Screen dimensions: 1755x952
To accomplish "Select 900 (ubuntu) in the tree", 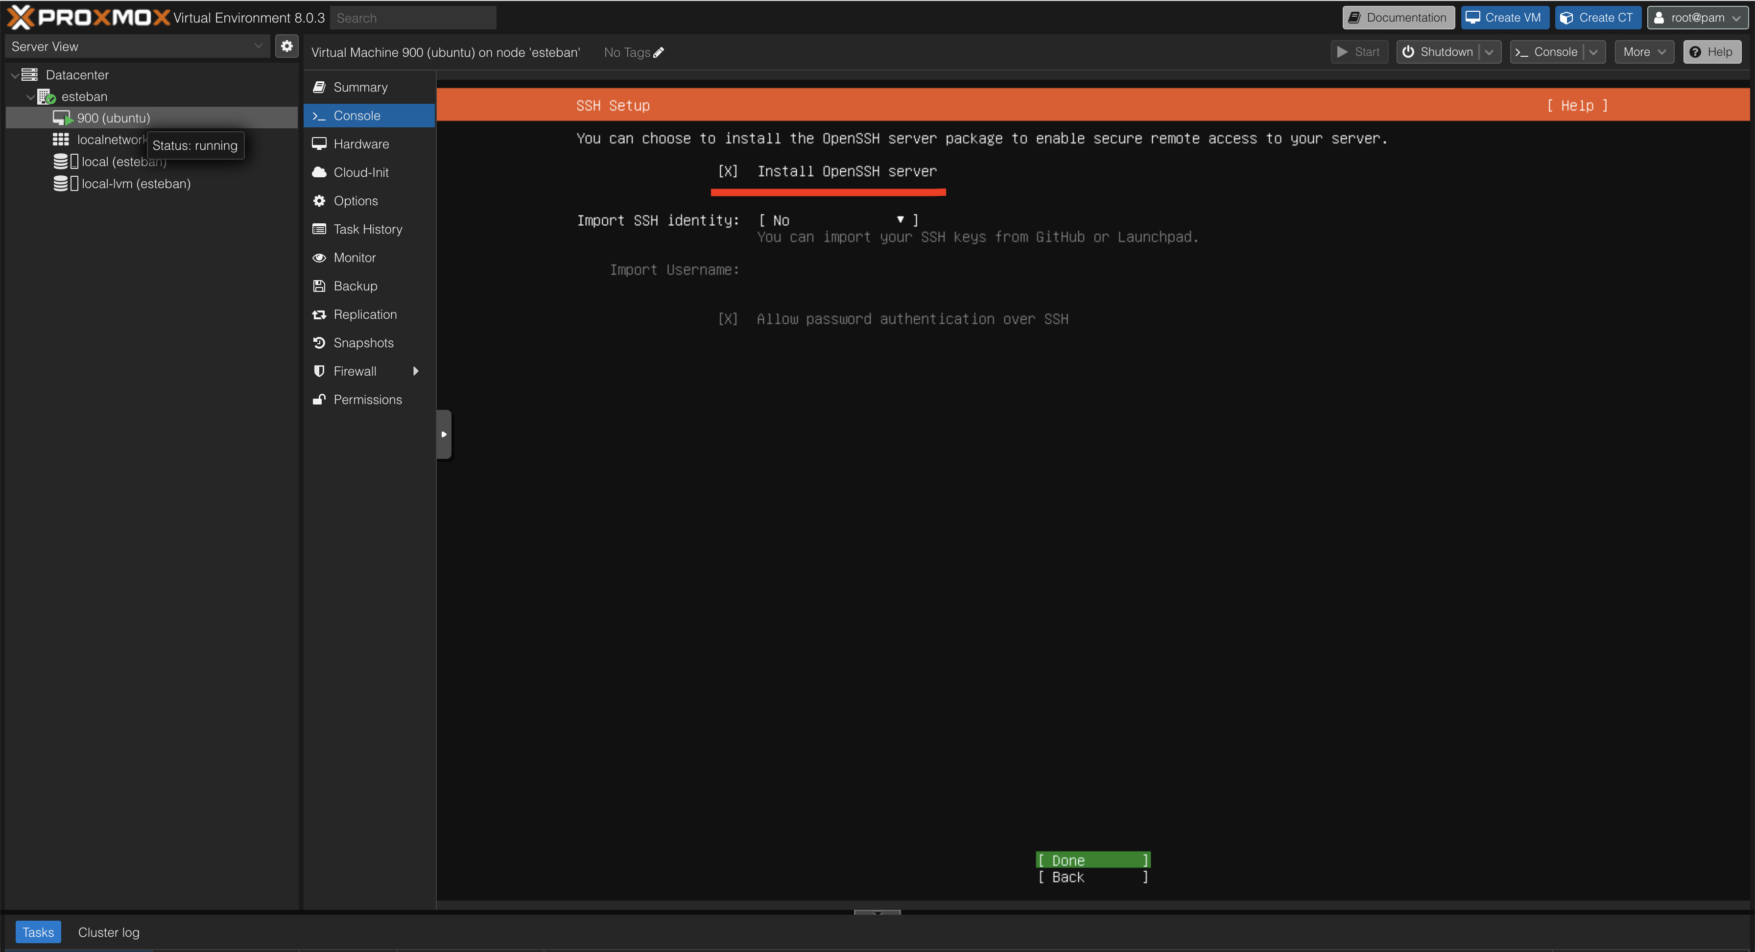I will 151,118.
